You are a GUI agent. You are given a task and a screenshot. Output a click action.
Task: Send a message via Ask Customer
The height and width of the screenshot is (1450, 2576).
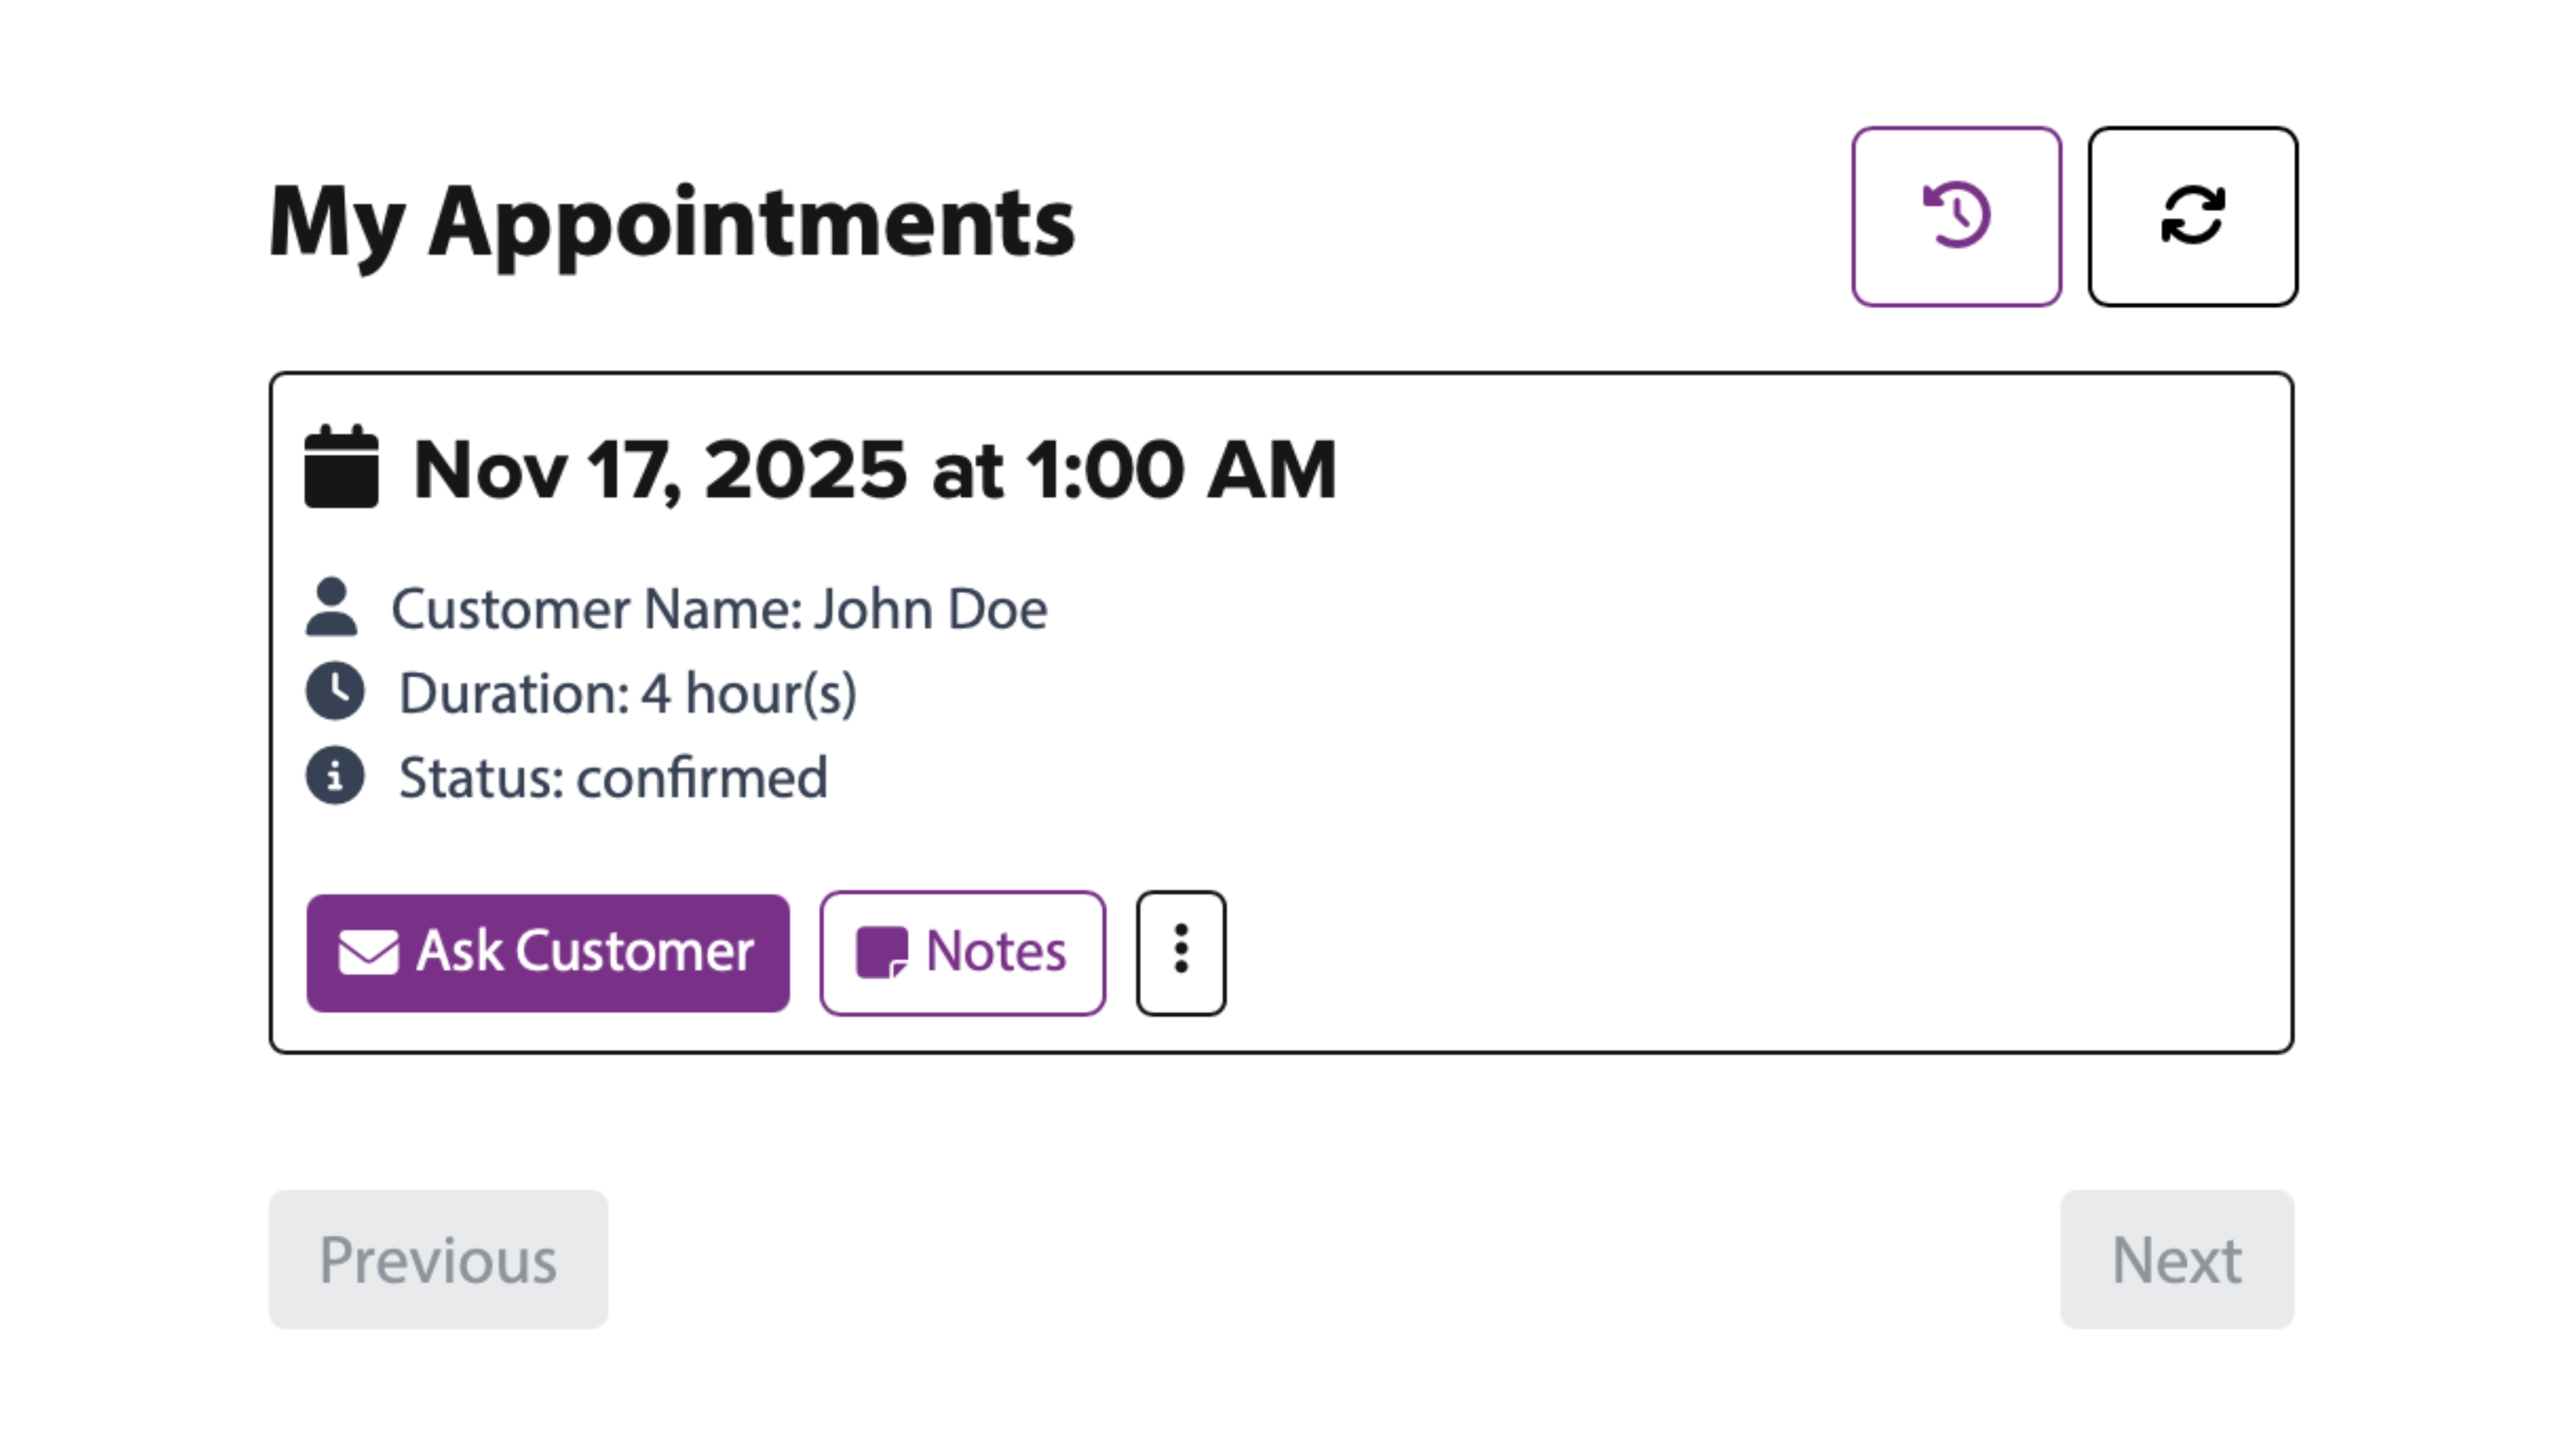coord(547,951)
